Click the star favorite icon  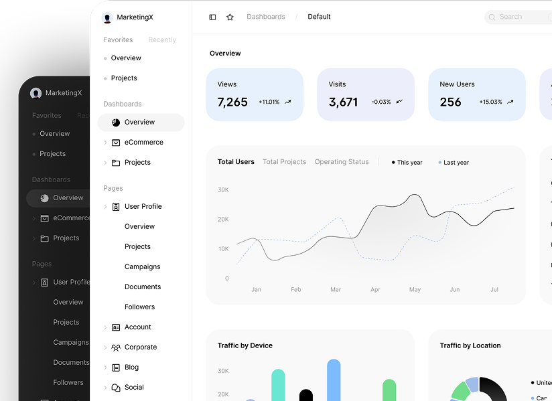click(230, 17)
